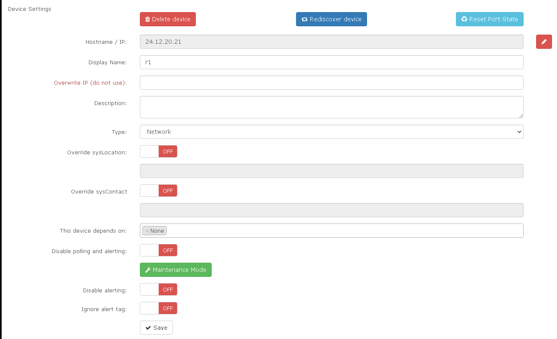Open the Type dropdown showing Network
This screenshot has height=339, width=557.
[x=331, y=132]
